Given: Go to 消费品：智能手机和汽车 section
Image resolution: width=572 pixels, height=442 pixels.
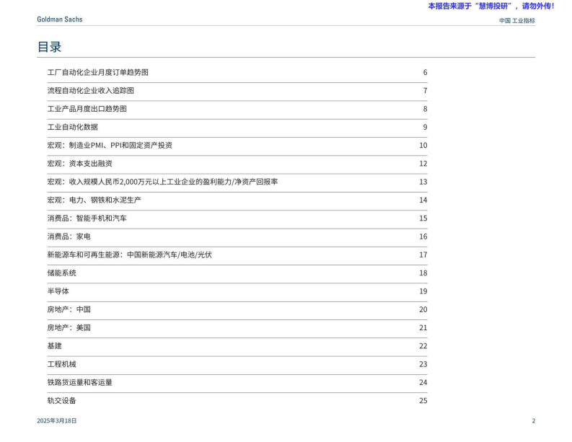Looking at the screenshot, I should [x=87, y=218].
